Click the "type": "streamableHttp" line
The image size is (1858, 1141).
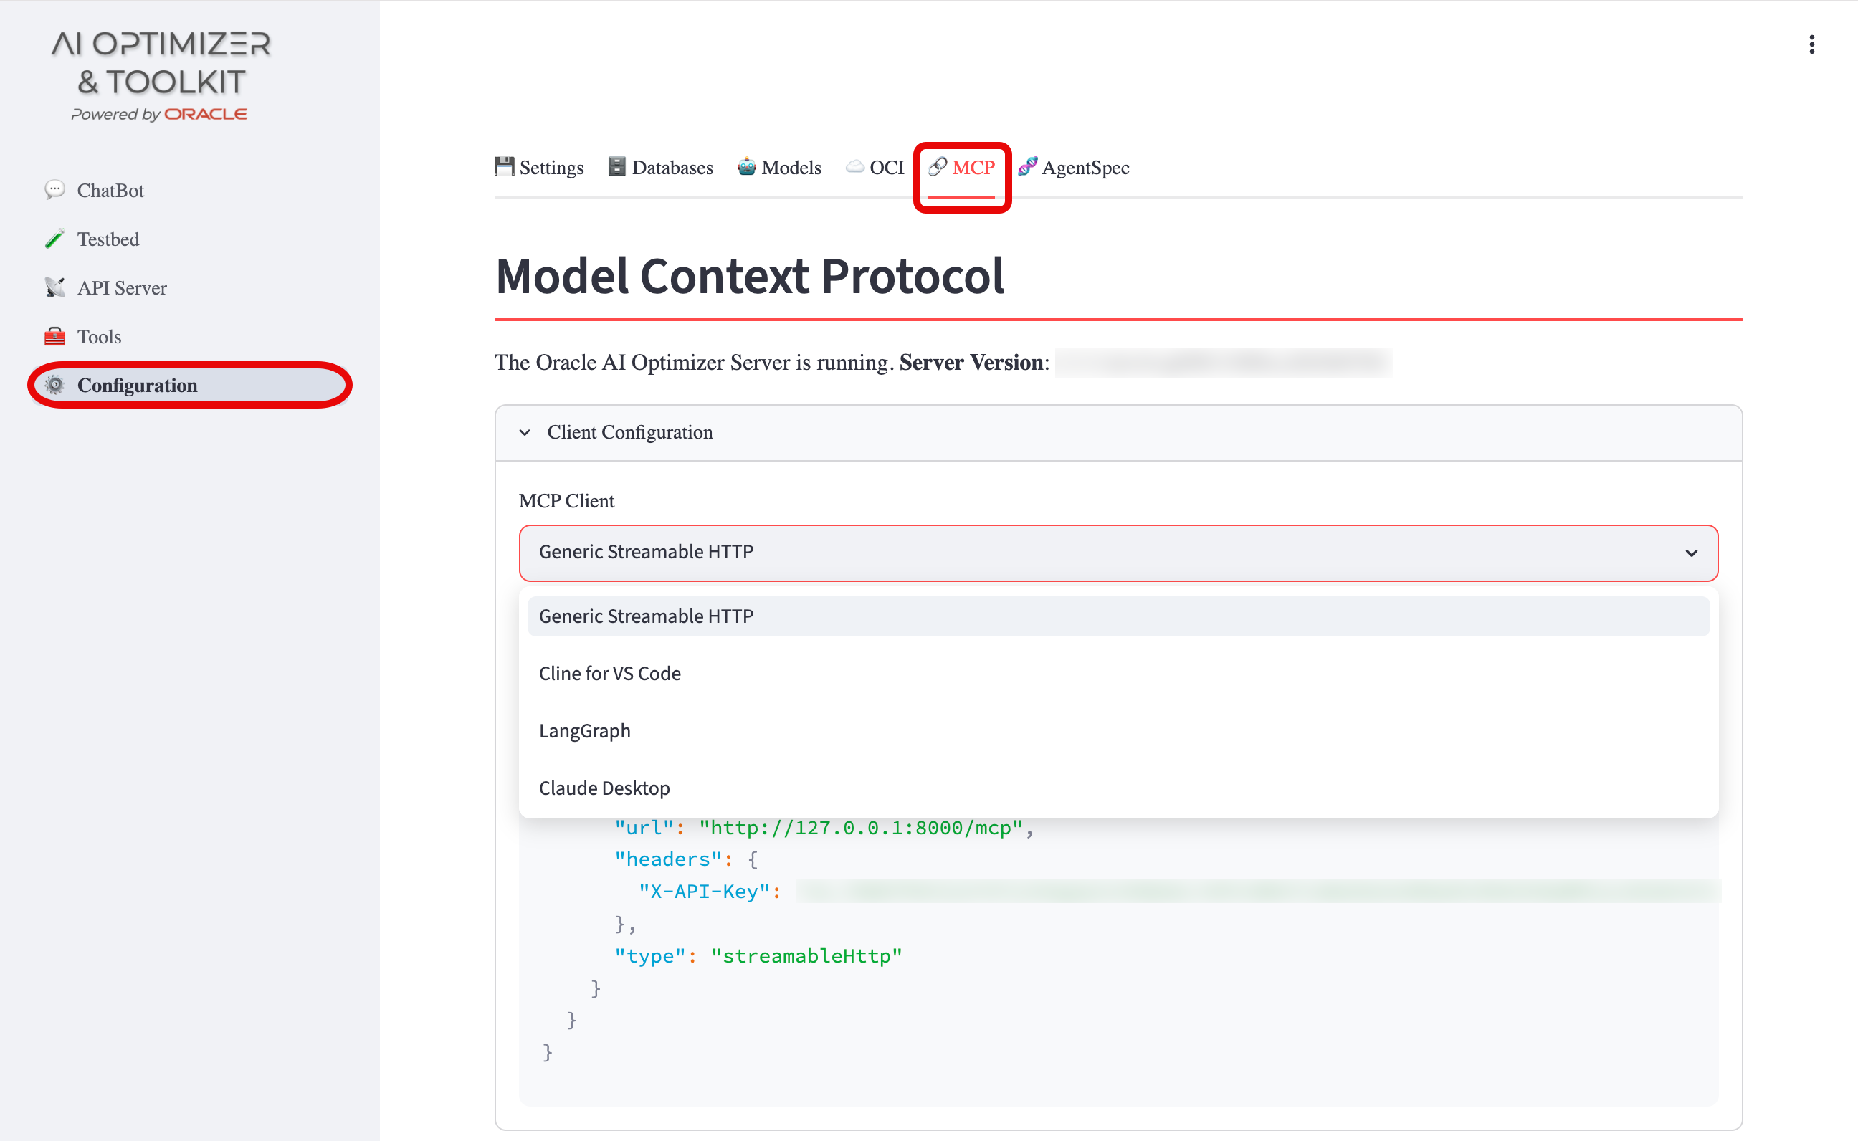click(x=758, y=955)
